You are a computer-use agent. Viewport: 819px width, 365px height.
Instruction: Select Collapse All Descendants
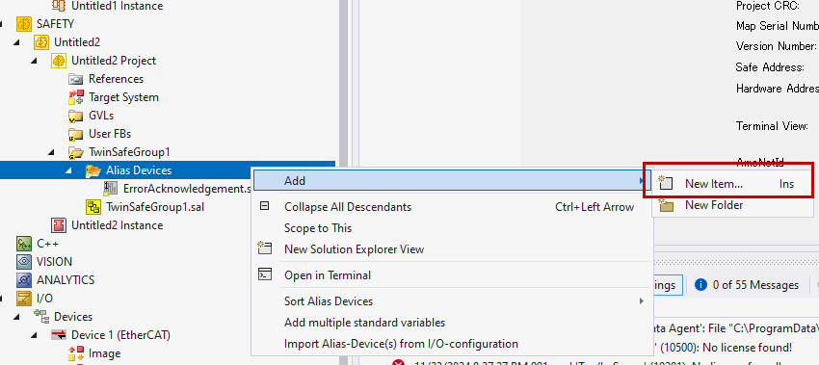point(452,207)
